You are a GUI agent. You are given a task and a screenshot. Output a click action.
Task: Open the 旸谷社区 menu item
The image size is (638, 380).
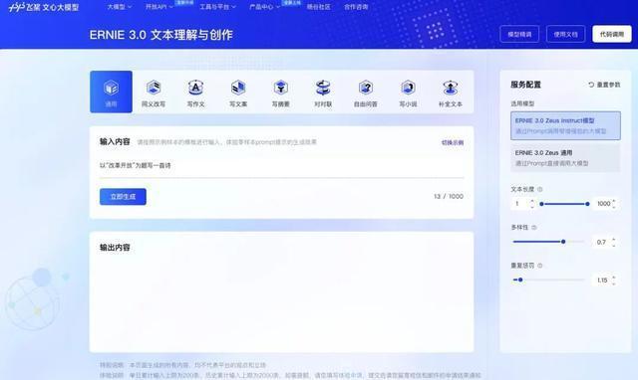319,7
